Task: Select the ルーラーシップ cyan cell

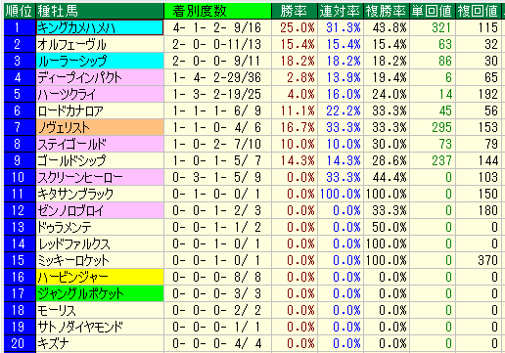Action: pyautogui.click(x=100, y=61)
